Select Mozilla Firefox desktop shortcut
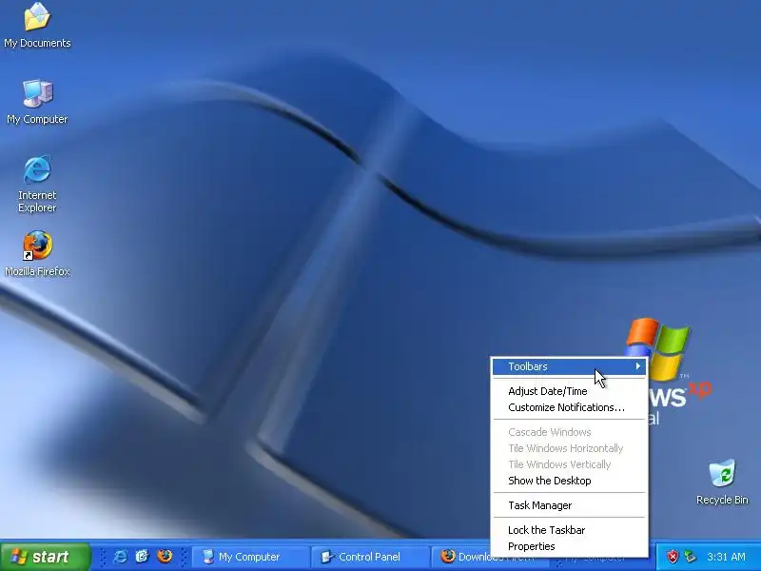The height and width of the screenshot is (571, 761). pyautogui.click(x=37, y=254)
